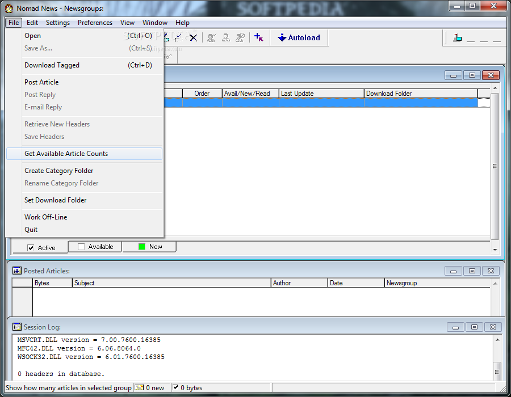Click the Session Log panel icon
This screenshot has height=397, width=511.
17,327
